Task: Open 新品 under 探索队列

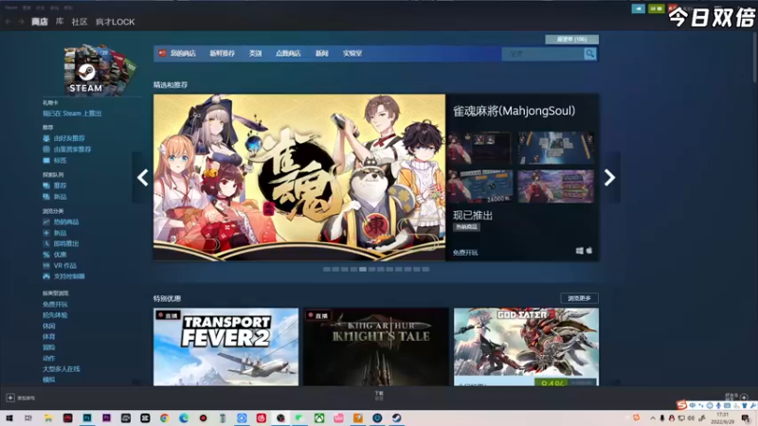Action: coord(60,197)
